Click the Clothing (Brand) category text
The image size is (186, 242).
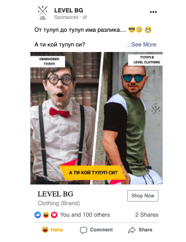(59, 203)
